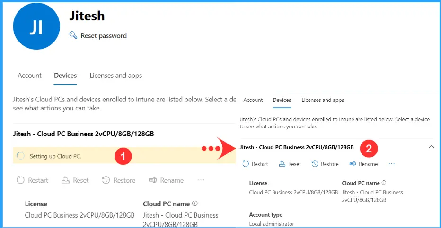Click the Jitesh user name heading

click(x=87, y=16)
